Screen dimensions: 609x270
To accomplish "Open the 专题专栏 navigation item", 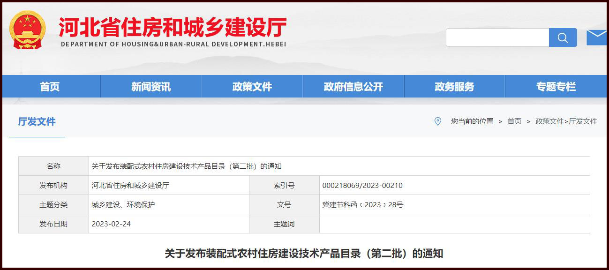I will tap(556, 87).
